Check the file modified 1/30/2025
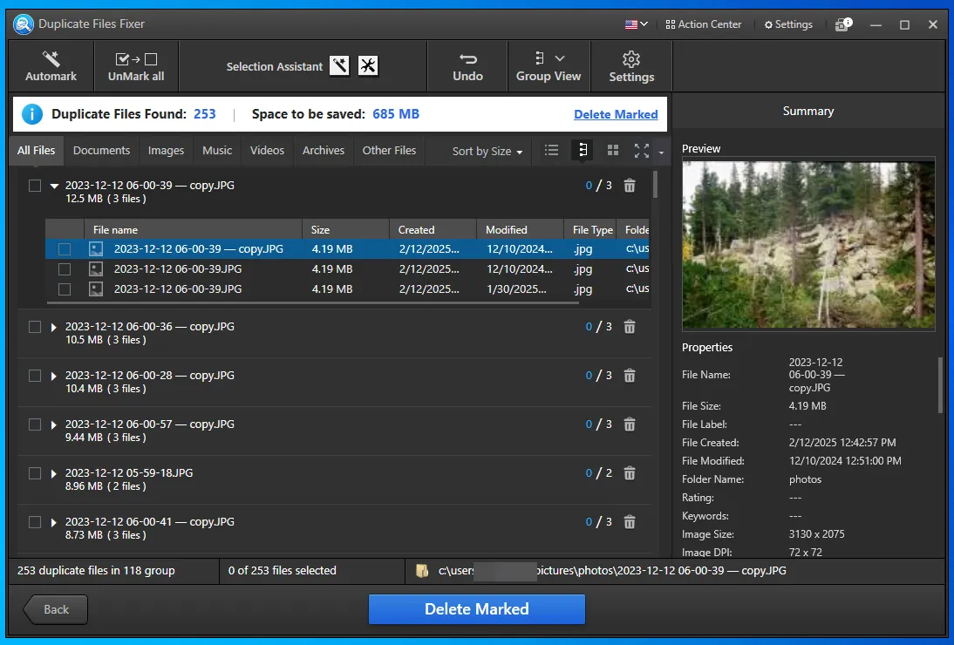 click(65, 289)
